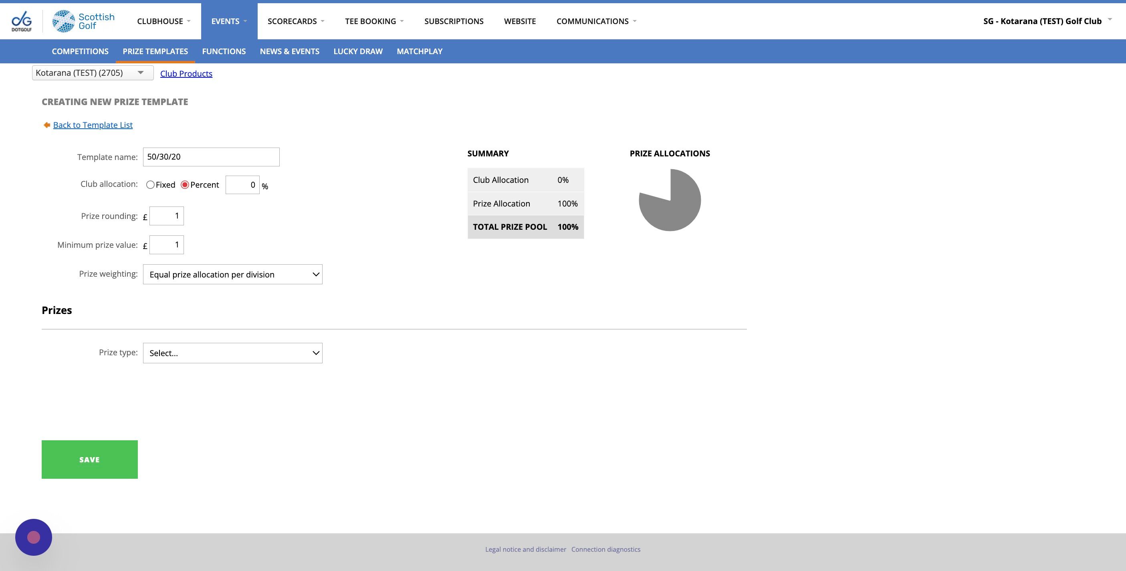This screenshot has width=1126, height=571.
Task: Open the purple chat widget bubble
Action: point(34,537)
